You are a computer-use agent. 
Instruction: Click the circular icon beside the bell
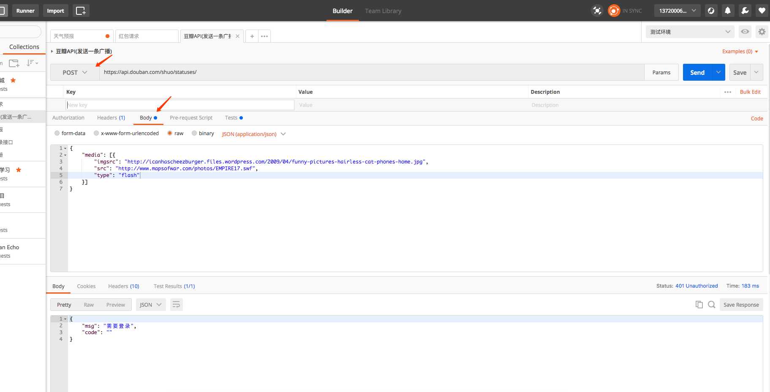tap(711, 11)
